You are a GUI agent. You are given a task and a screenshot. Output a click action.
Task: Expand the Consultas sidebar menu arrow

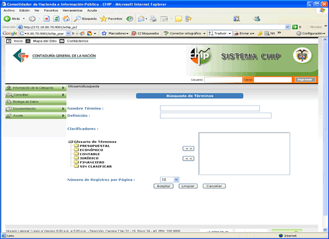(x=63, y=95)
